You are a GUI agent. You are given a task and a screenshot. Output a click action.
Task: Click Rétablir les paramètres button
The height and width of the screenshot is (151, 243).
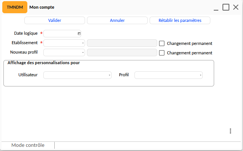coord(180,20)
